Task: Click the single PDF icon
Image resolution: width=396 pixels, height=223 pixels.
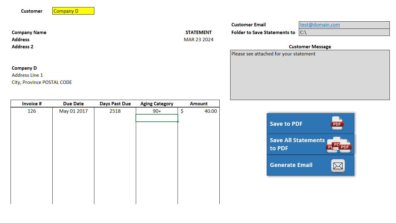Action: (x=337, y=123)
